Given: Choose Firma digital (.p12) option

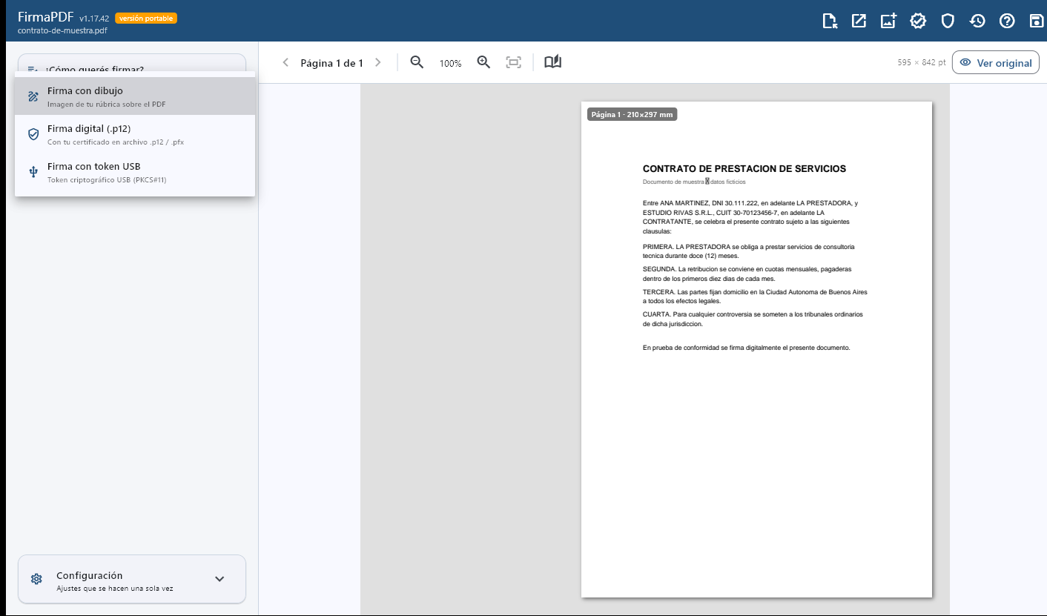Looking at the screenshot, I should click(x=135, y=134).
